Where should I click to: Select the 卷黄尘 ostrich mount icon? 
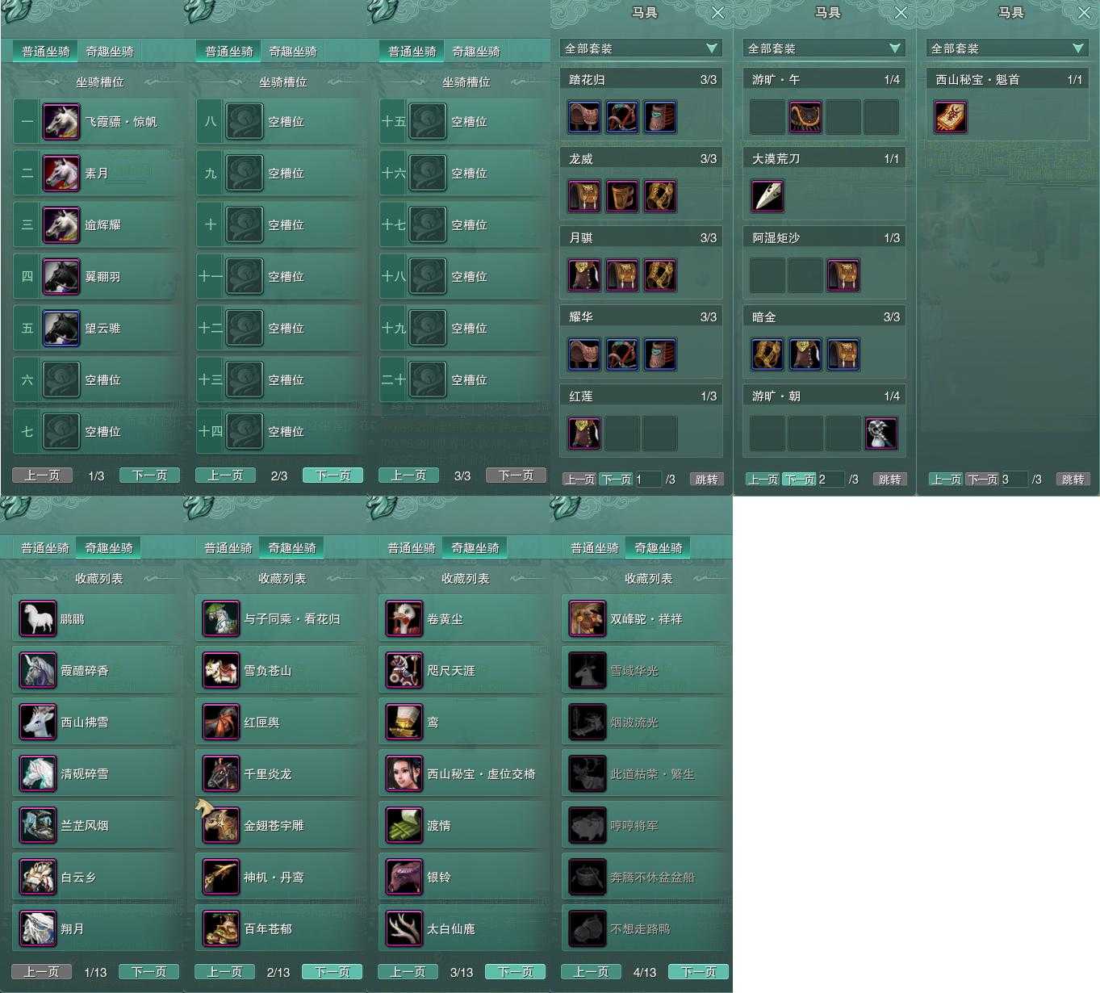tap(404, 618)
